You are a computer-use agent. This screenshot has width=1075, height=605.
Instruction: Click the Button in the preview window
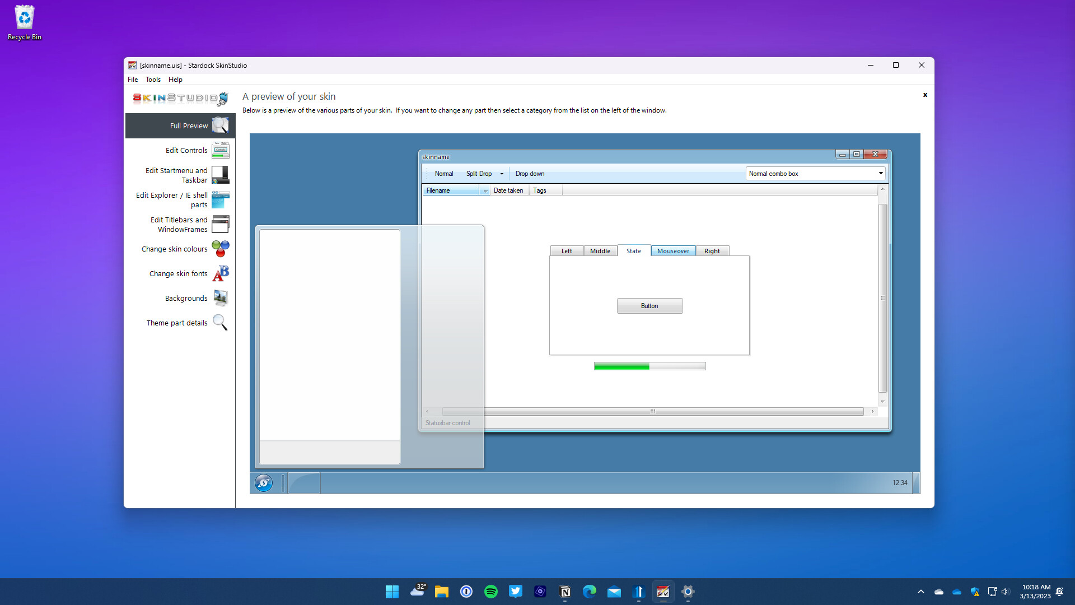click(x=649, y=306)
